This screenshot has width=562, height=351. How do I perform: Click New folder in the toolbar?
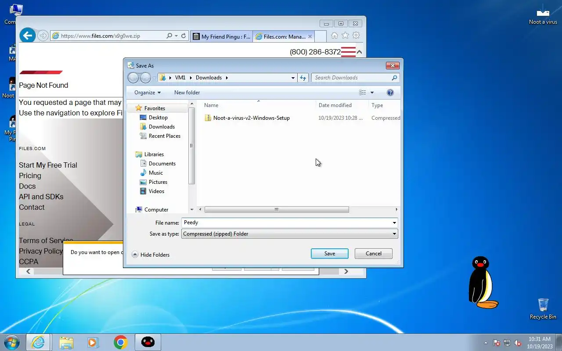point(187,93)
